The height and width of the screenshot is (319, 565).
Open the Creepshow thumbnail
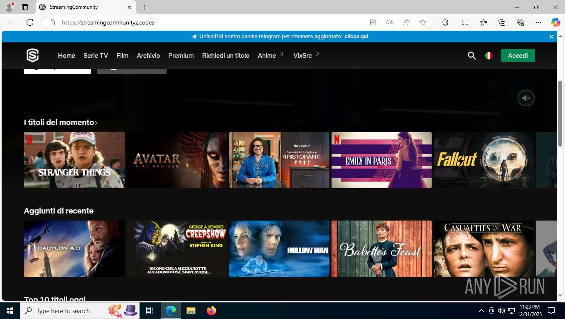coord(177,249)
